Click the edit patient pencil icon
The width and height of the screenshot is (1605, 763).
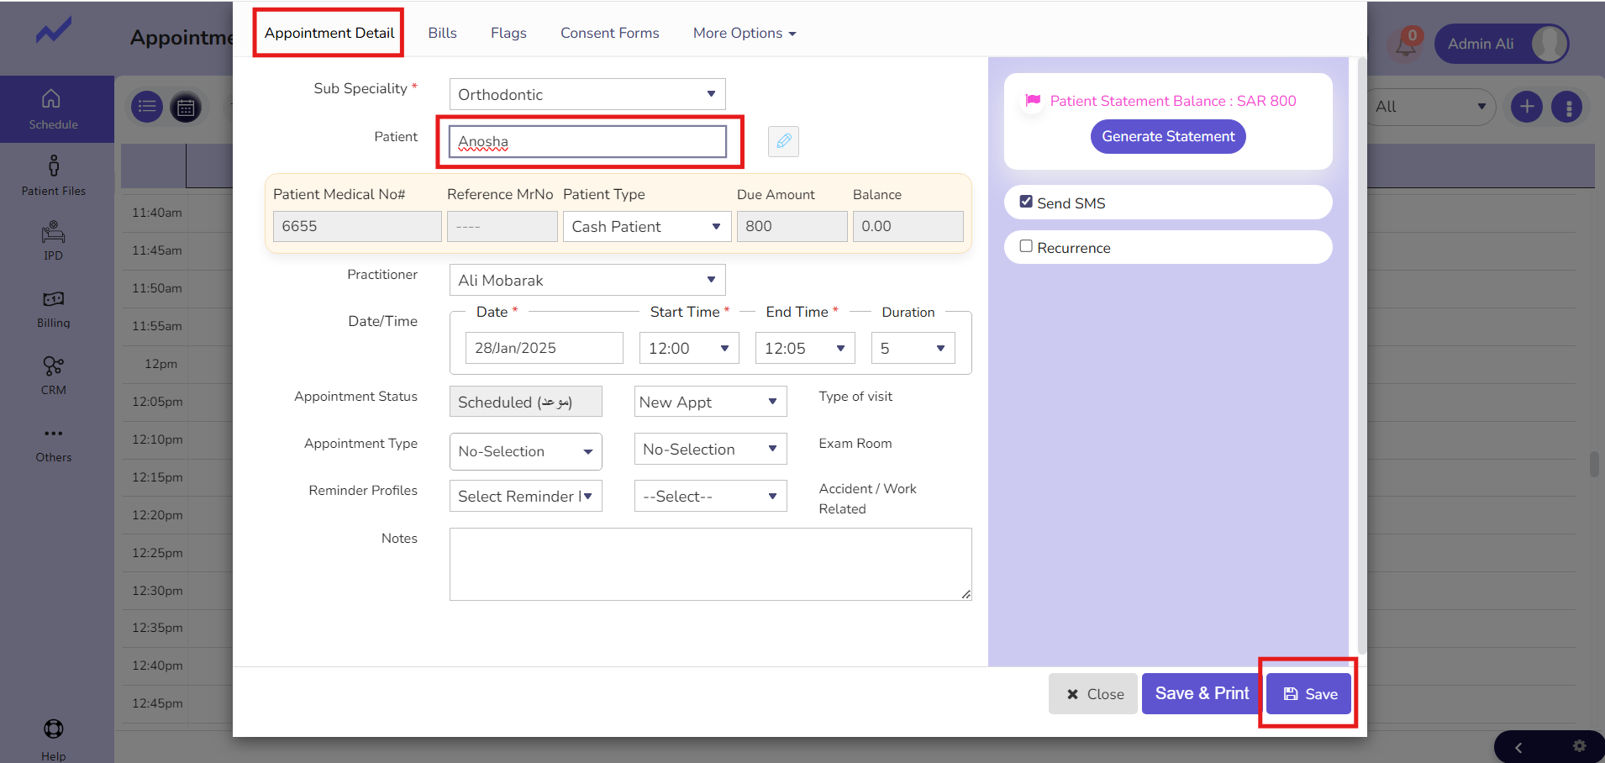pyautogui.click(x=783, y=141)
